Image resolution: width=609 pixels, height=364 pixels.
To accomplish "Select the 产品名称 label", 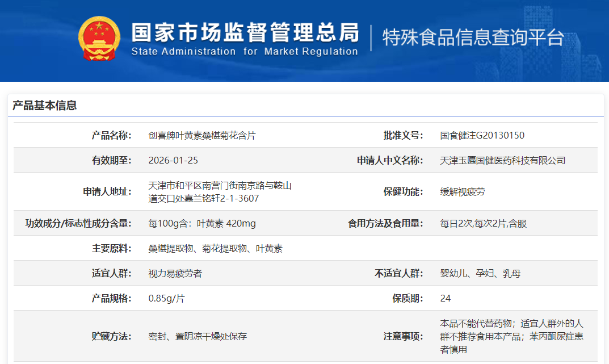I will pos(111,135).
